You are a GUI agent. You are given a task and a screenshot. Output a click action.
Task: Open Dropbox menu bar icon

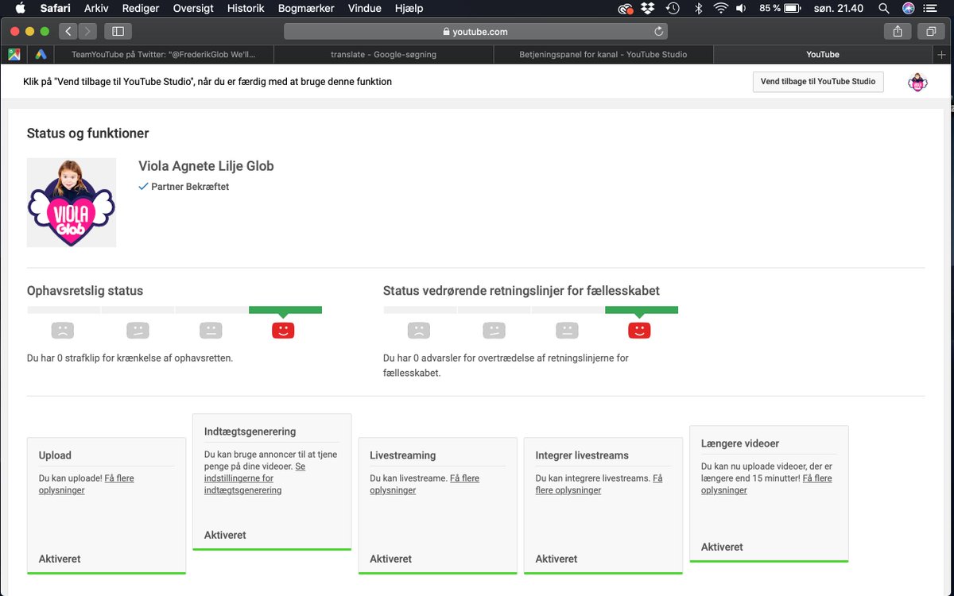(x=648, y=9)
